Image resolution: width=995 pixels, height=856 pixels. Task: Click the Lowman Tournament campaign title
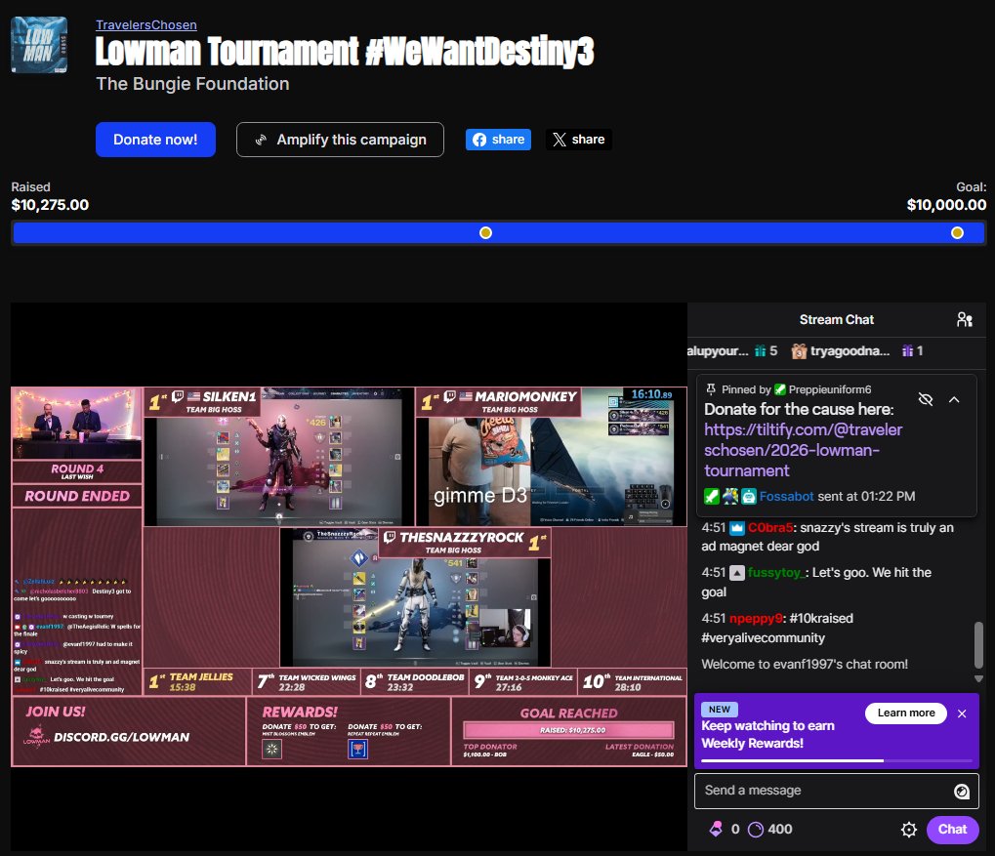click(345, 52)
